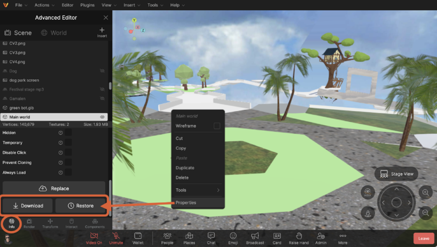Open the Wallet icon in bottom bar

tap(138, 236)
